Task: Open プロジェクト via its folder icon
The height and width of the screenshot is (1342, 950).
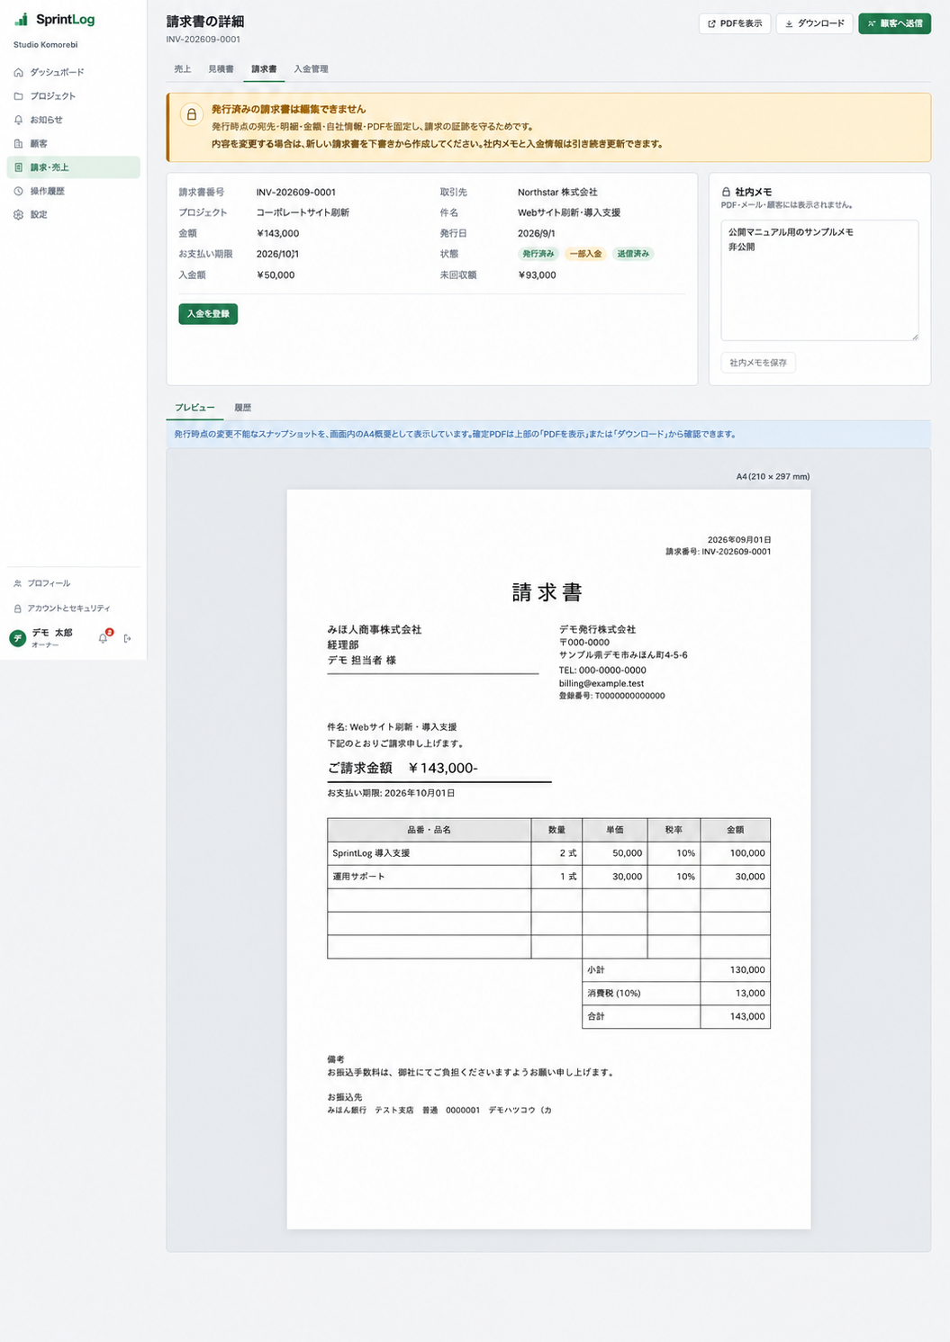Action: tap(19, 95)
